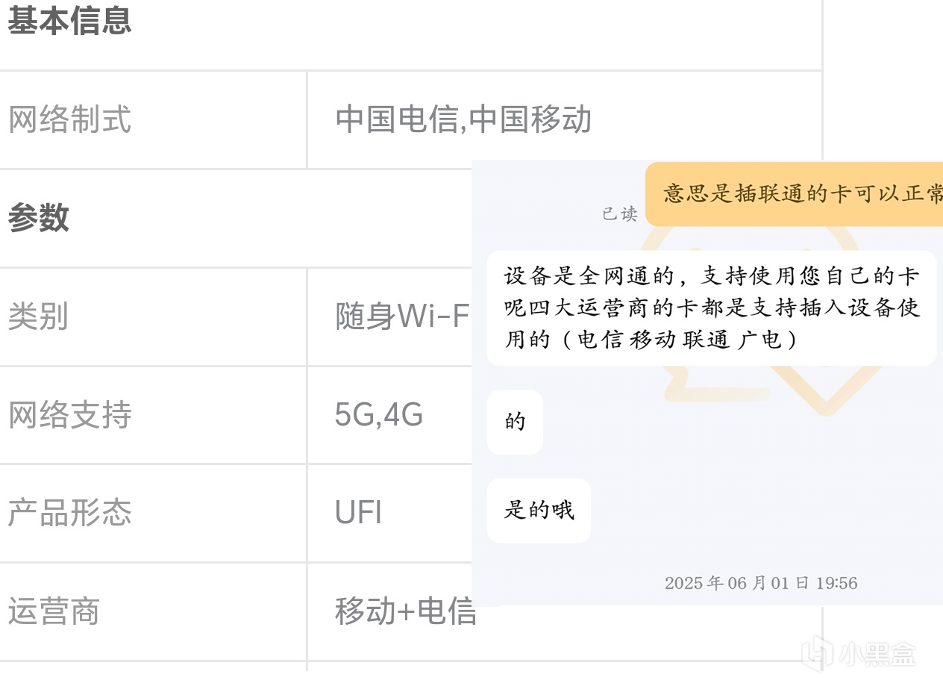Click the 移动+电信 value cell
The image size is (943, 689).
405,611
